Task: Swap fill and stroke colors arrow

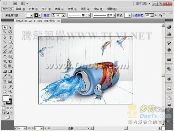Action: pyautogui.click(x=11, y=96)
